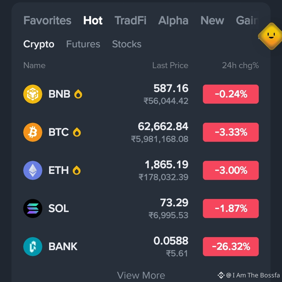Switch to the Favorites tab
The width and height of the screenshot is (282, 282).
(47, 20)
